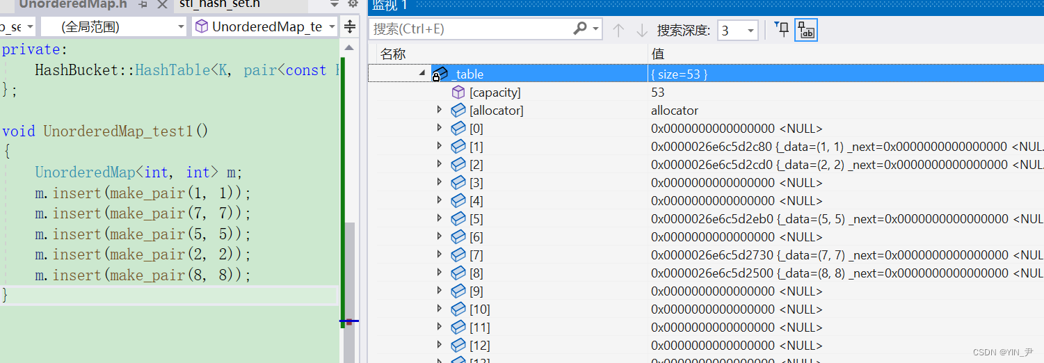This screenshot has width=1044, height=363.
Task: Open the UnorderedMap_te member dropdown
Action: [x=265, y=27]
